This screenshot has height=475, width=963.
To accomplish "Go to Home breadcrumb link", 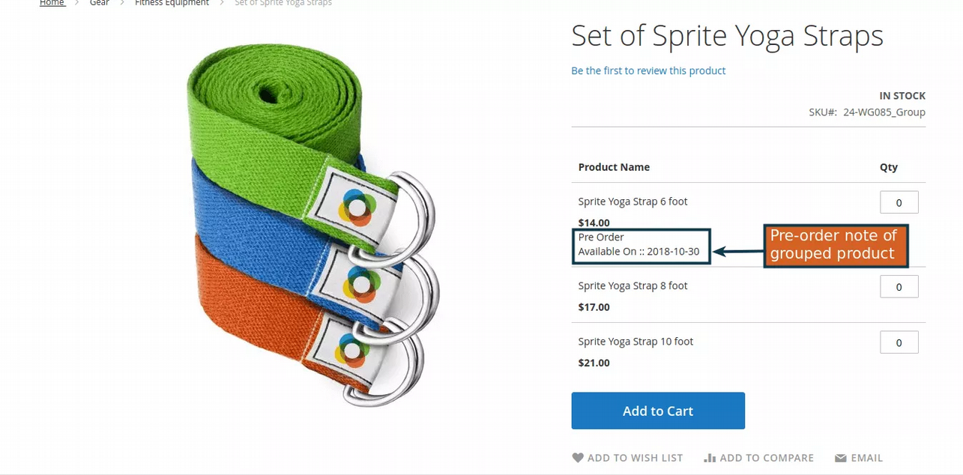I will pyautogui.click(x=52, y=3).
